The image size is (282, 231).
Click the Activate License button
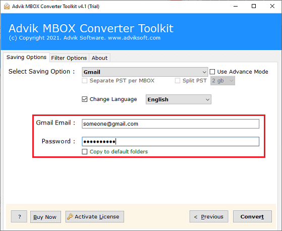pyautogui.click(x=95, y=216)
